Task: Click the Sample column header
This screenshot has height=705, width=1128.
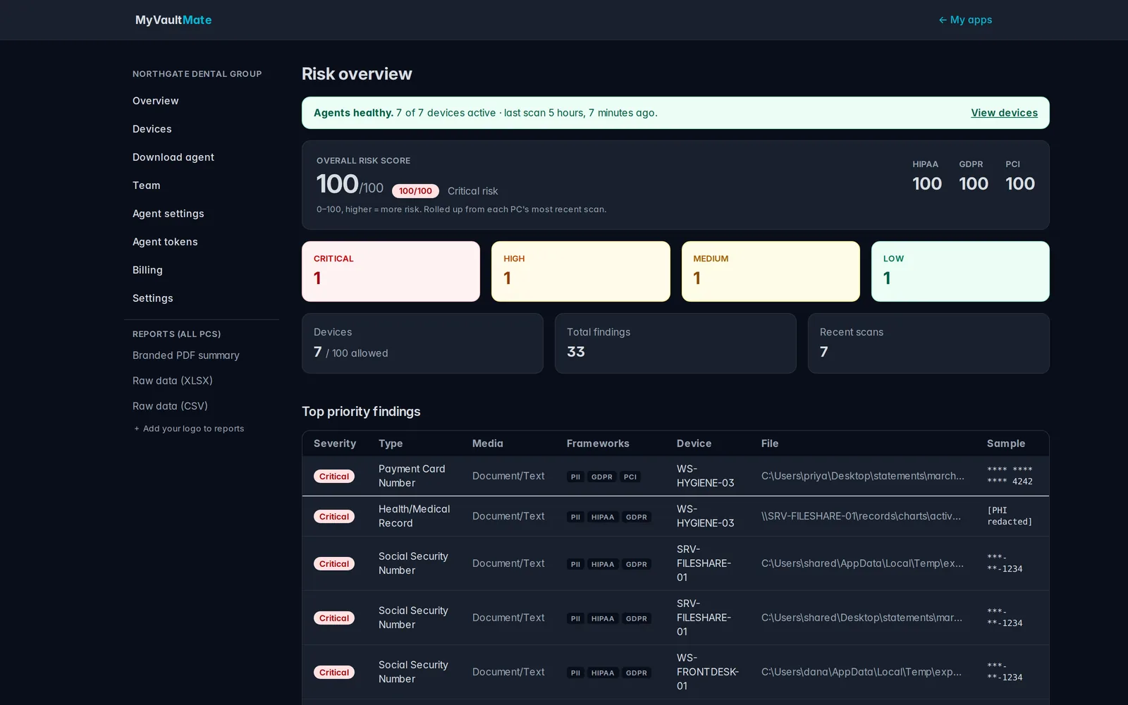Action: [1006, 443]
